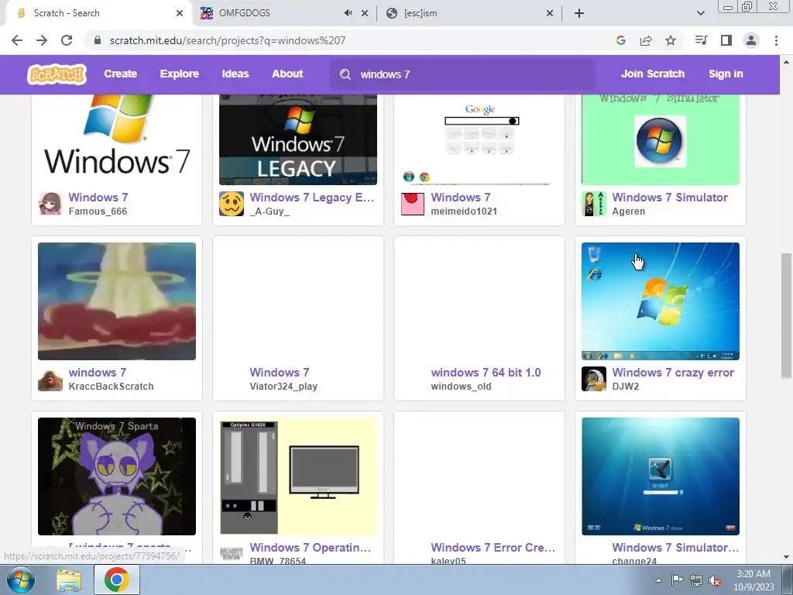
Task: Open DJW2 user avatar
Action: point(594,378)
